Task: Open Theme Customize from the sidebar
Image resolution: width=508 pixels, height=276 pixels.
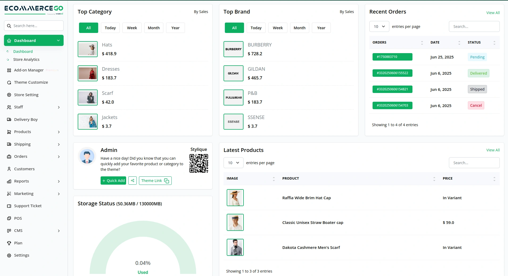Action: 31,82
